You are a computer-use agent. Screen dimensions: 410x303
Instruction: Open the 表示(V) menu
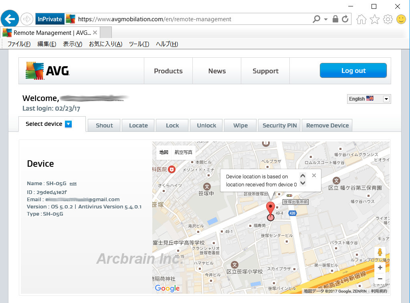coord(73,44)
